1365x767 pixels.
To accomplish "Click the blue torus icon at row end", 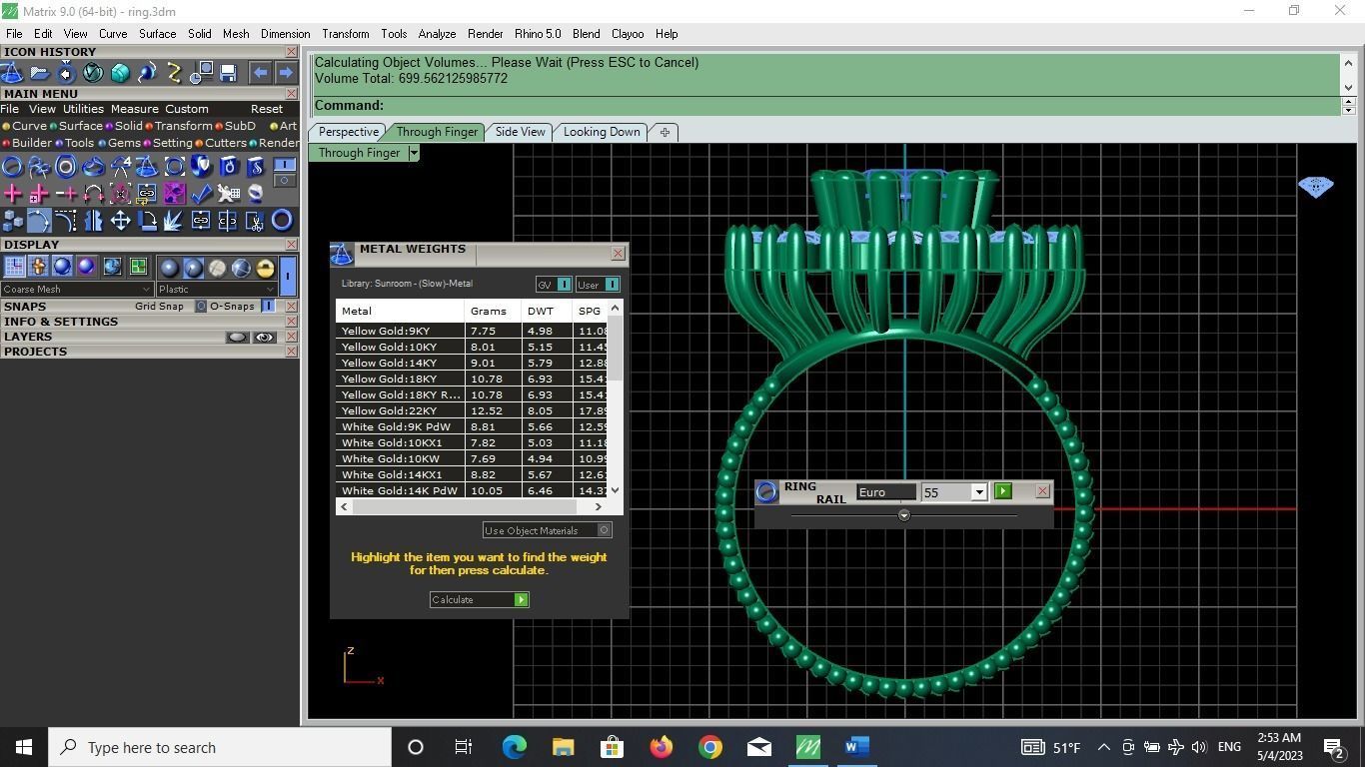I will (282, 221).
